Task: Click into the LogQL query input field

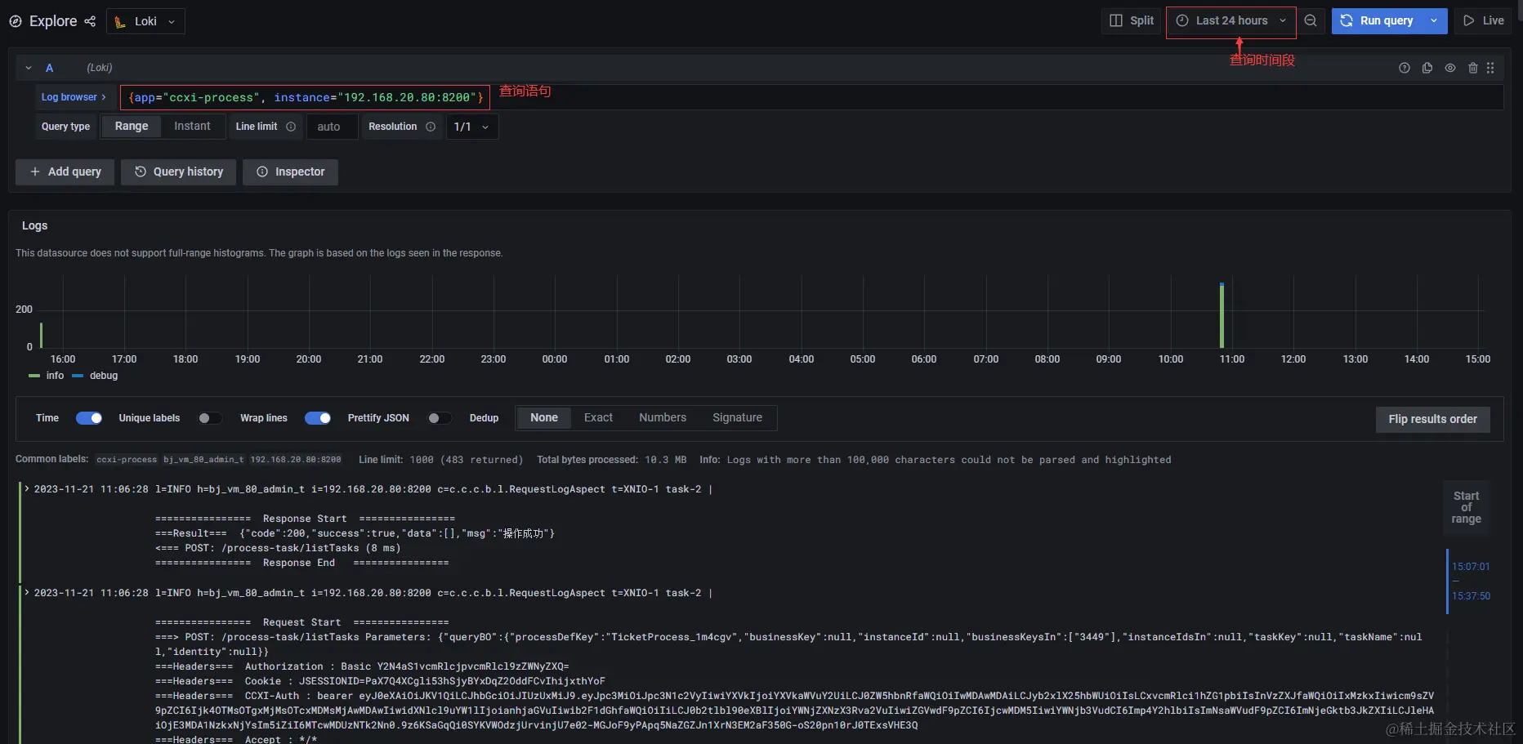Action: coord(811,97)
